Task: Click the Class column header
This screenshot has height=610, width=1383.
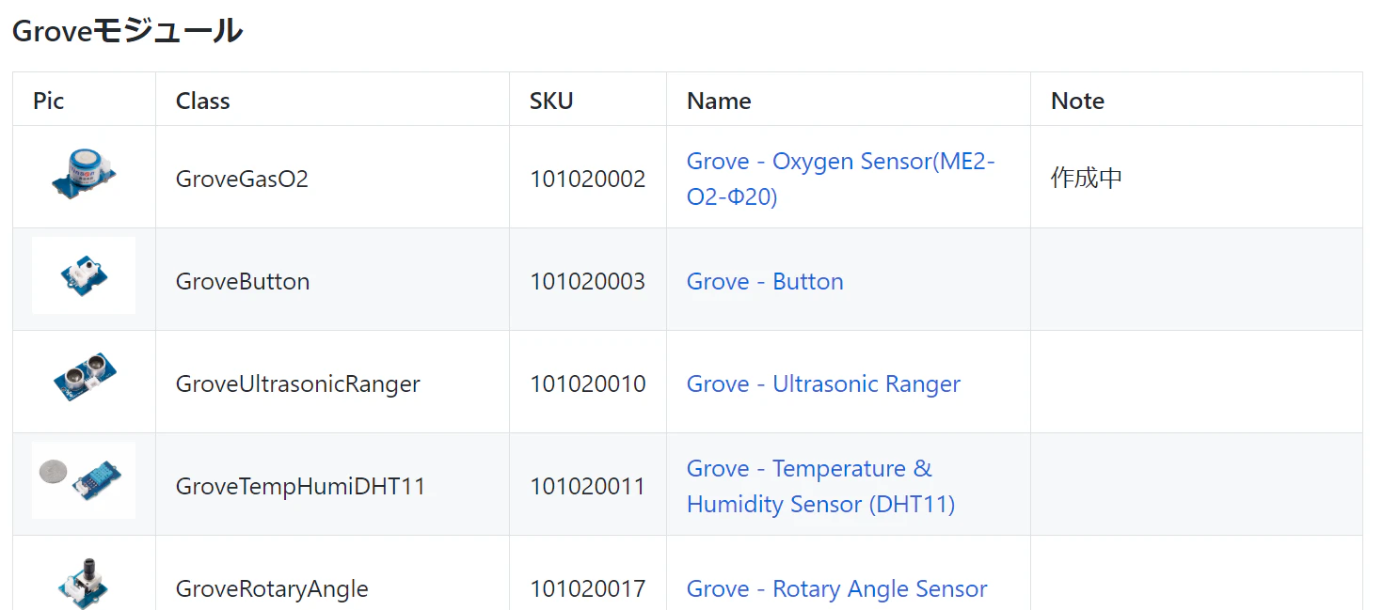Action: 202,101
